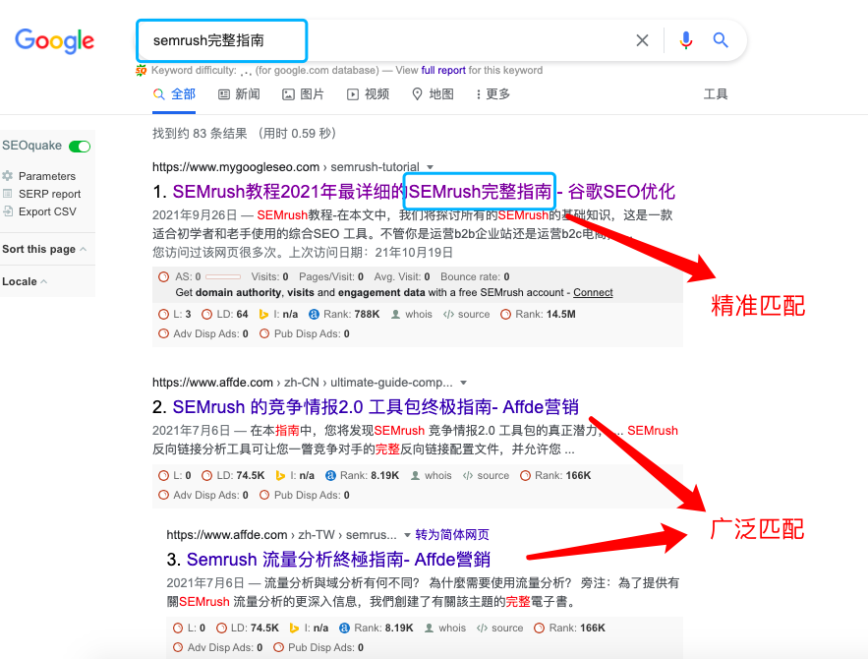This screenshot has width=868, height=659.
Task: Click Pub Disp Ads in second result
Action: click(x=305, y=495)
